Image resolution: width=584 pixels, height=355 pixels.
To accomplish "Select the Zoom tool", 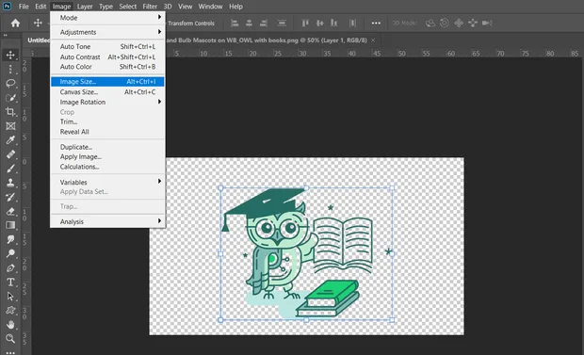I will coord(10,339).
